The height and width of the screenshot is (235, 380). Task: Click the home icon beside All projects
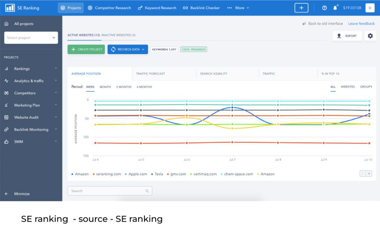6,24
